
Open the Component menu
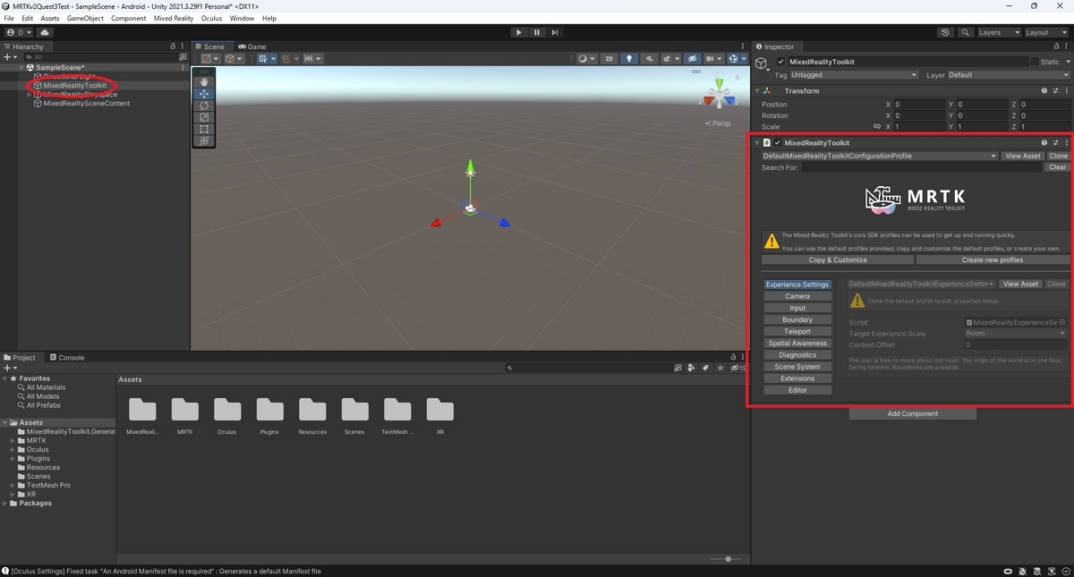[x=129, y=18]
